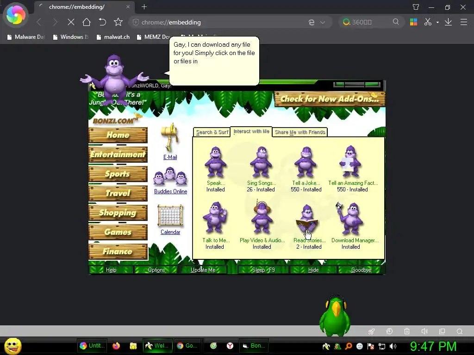Select the Tell a Joke... icon
The width and height of the screenshot is (474, 355).
click(x=306, y=162)
